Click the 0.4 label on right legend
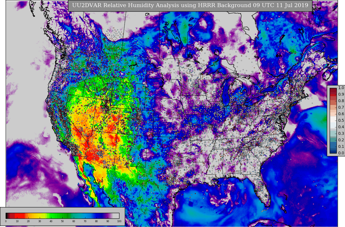 coord(341,127)
